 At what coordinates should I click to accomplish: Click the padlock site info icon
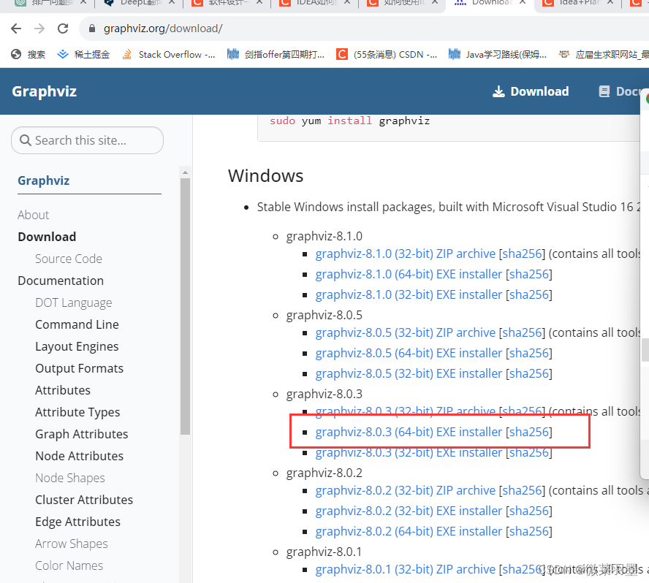(92, 28)
